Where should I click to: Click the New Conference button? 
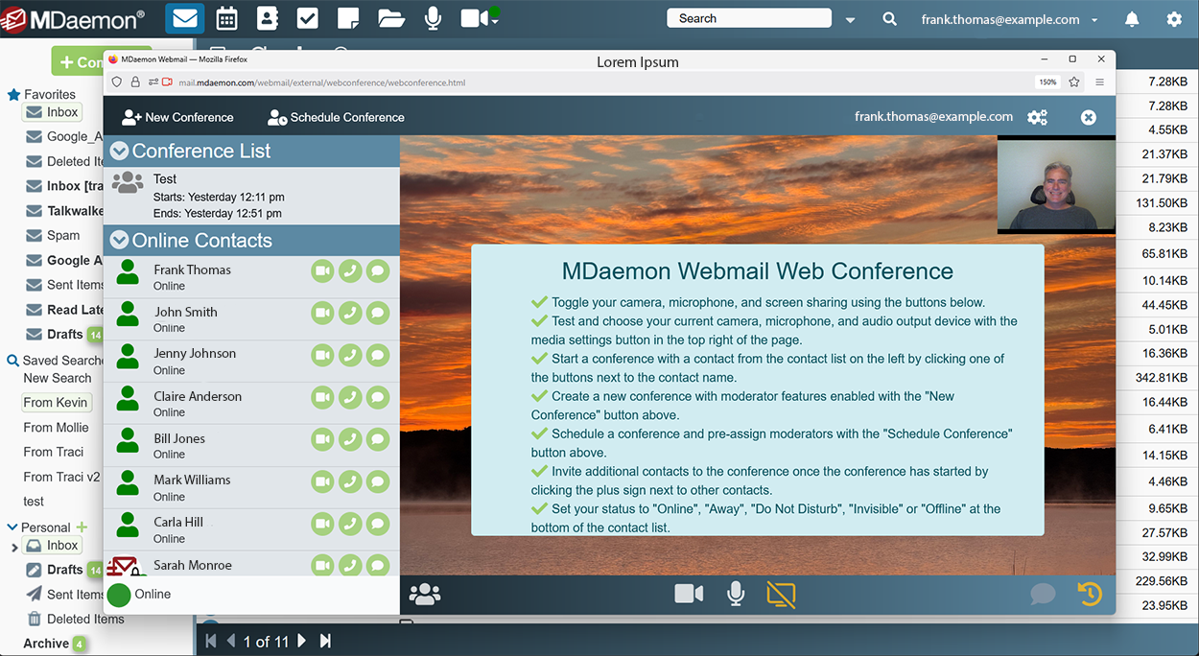tap(177, 117)
